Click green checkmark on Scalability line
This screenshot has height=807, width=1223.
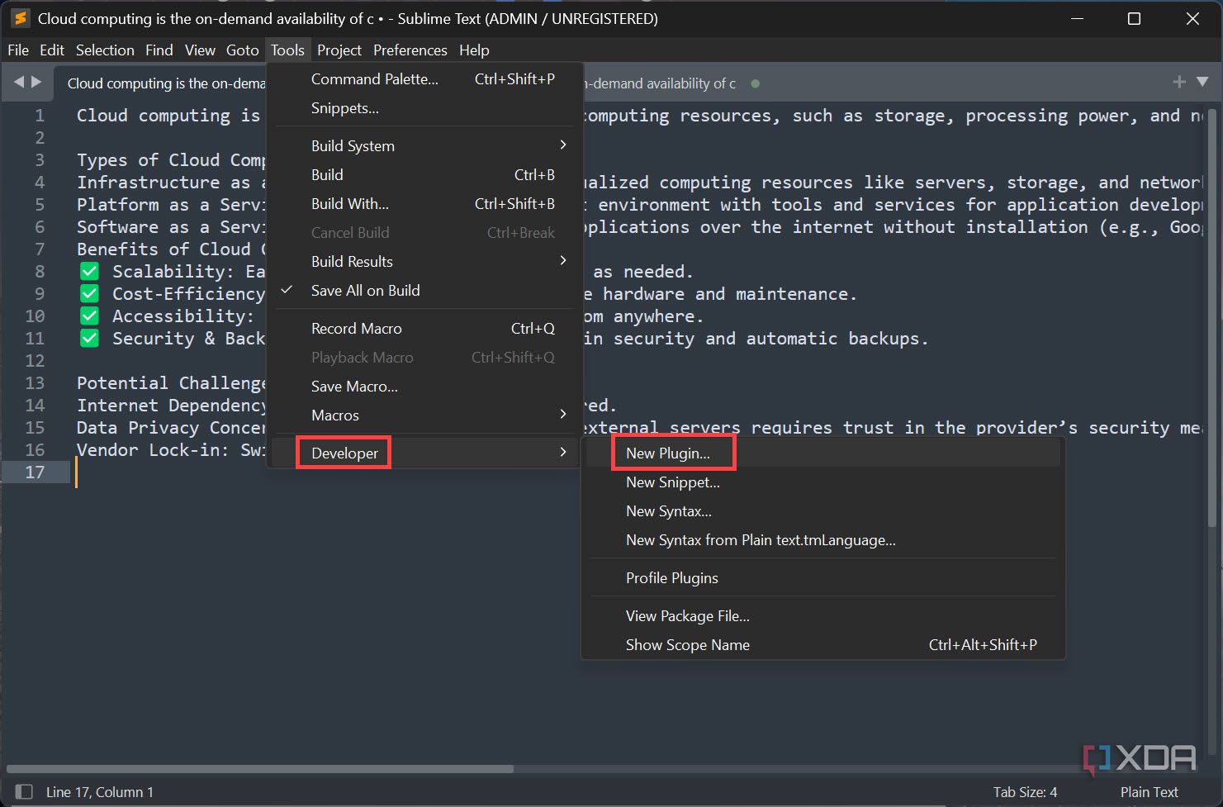[89, 271]
